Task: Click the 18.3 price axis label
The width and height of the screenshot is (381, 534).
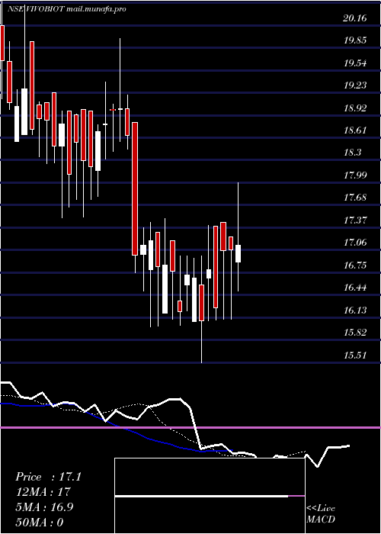Action: point(352,153)
